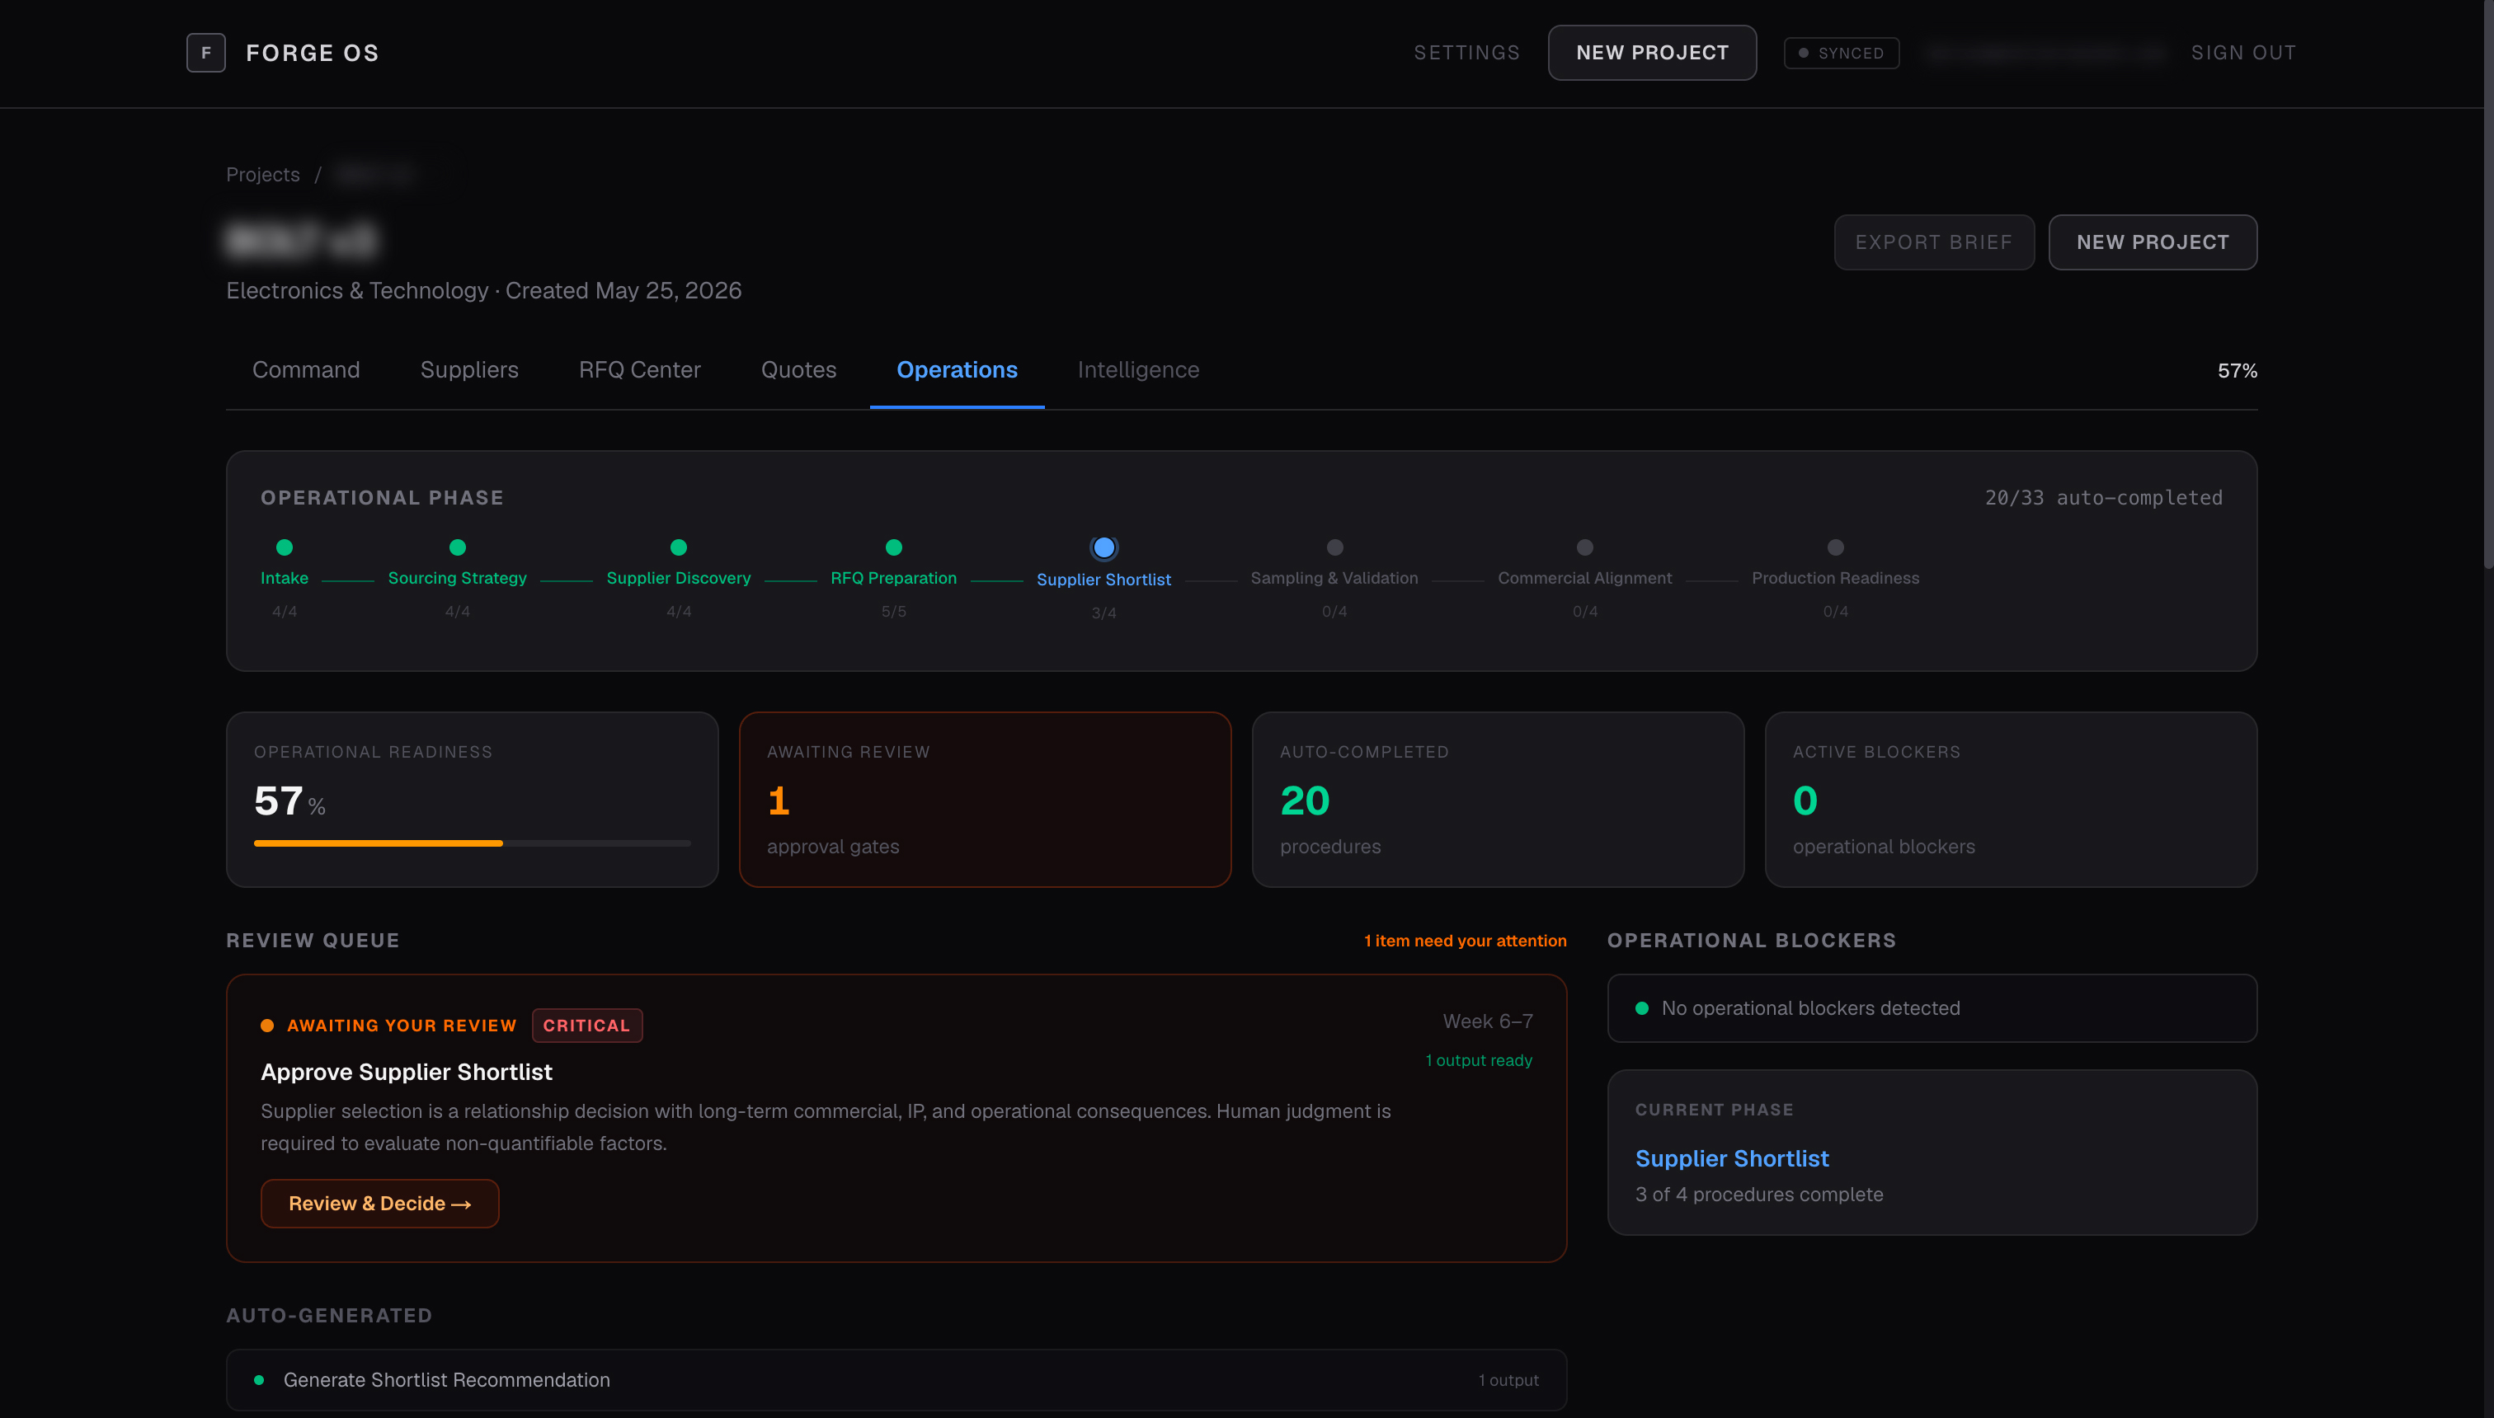The height and width of the screenshot is (1418, 2494).
Task: Open Supplier Shortlist link under Current Phase
Action: click(x=1731, y=1159)
